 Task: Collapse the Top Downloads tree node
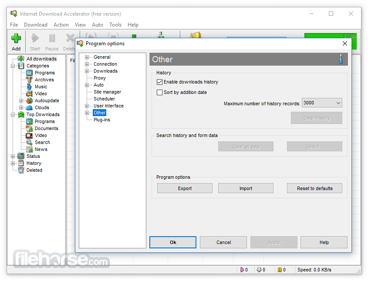coord(13,114)
